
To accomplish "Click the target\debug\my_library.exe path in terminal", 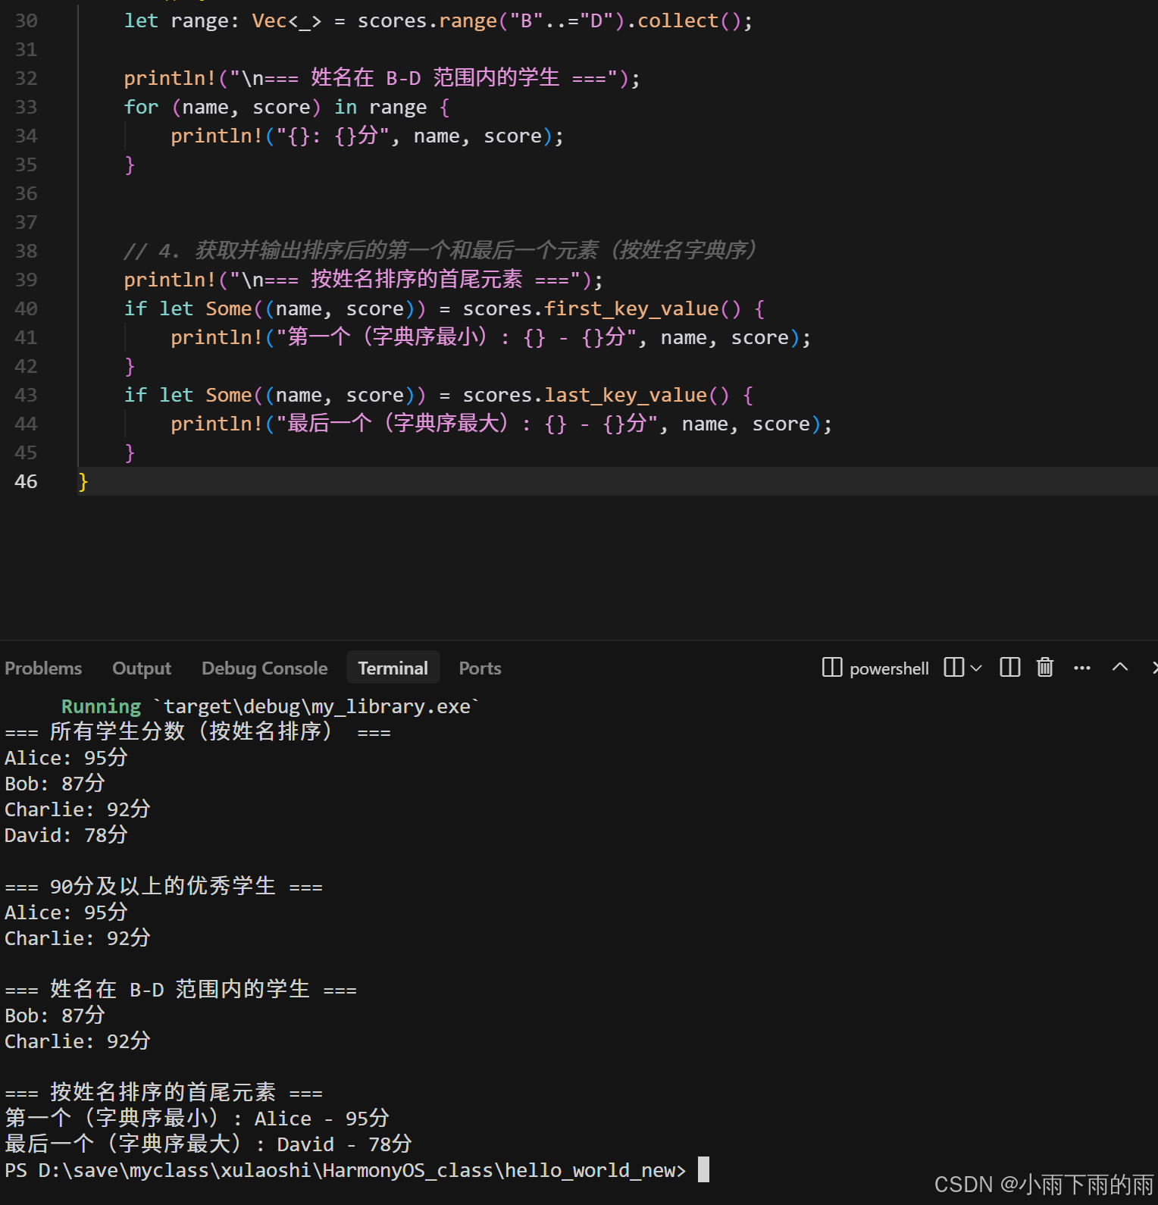I will (317, 706).
